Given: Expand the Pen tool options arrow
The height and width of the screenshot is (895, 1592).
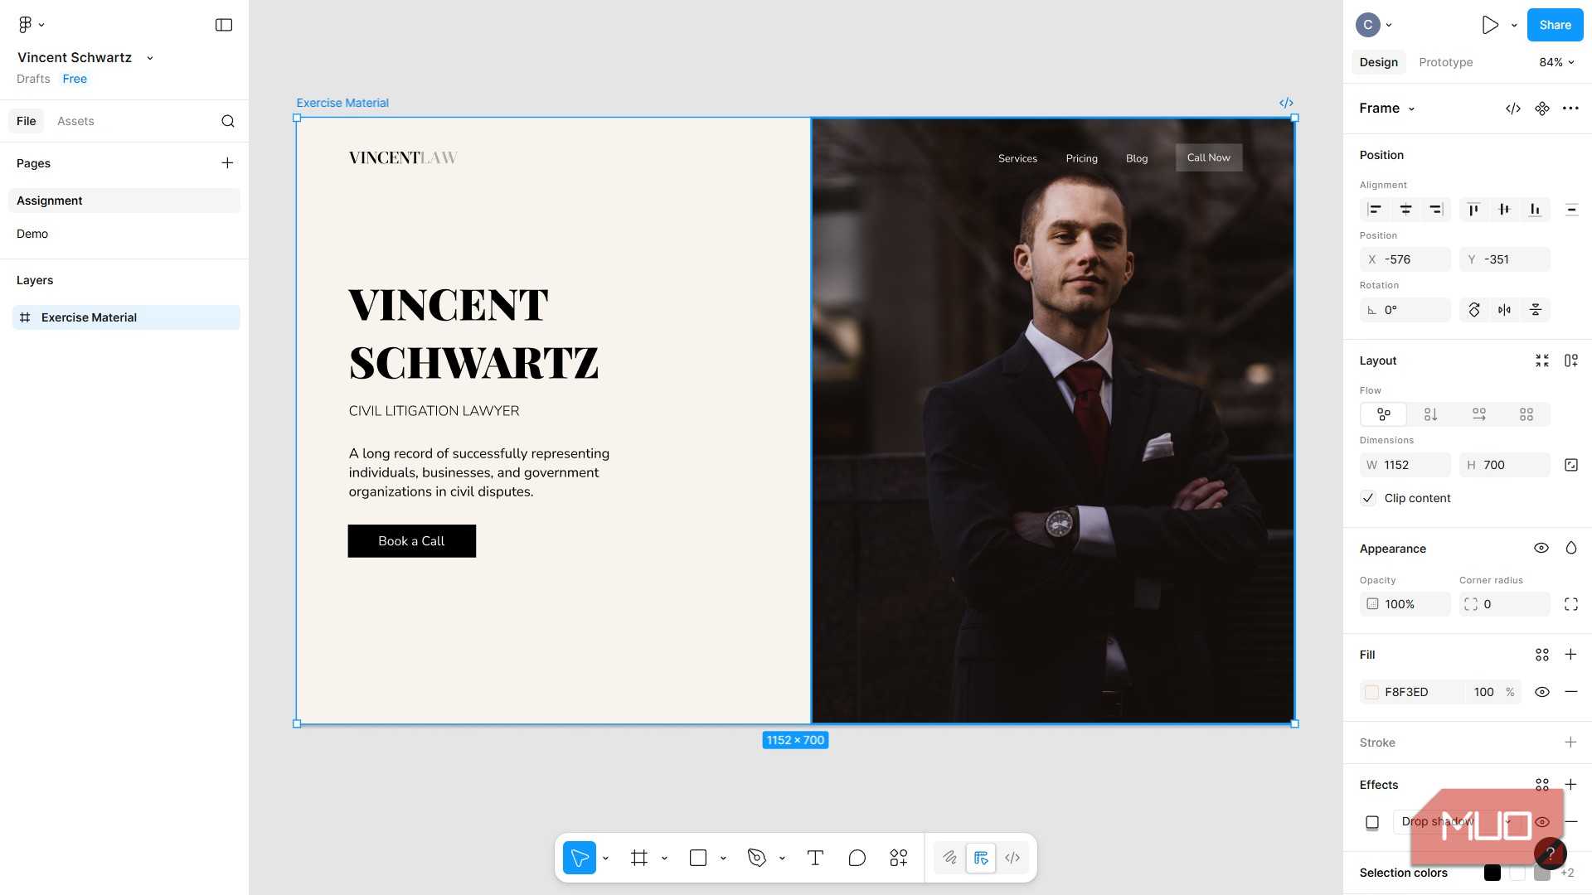Looking at the screenshot, I should (782, 859).
